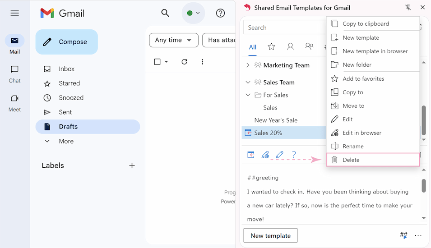This screenshot has height=248, width=431.
Task: Choose Edit in the context menu
Action: (x=373, y=119)
